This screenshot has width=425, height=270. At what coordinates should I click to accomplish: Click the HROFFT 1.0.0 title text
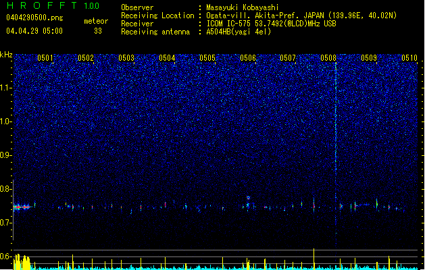click(x=53, y=5)
